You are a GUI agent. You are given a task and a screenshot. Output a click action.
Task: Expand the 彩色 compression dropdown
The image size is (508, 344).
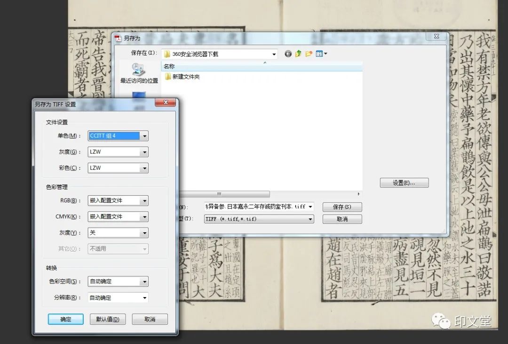coord(144,168)
